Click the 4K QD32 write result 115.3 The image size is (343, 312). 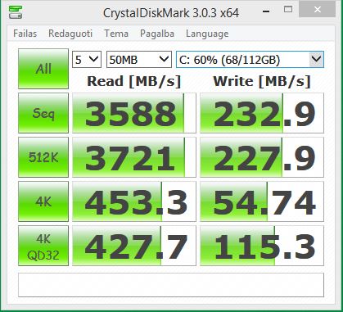pyautogui.click(x=262, y=246)
